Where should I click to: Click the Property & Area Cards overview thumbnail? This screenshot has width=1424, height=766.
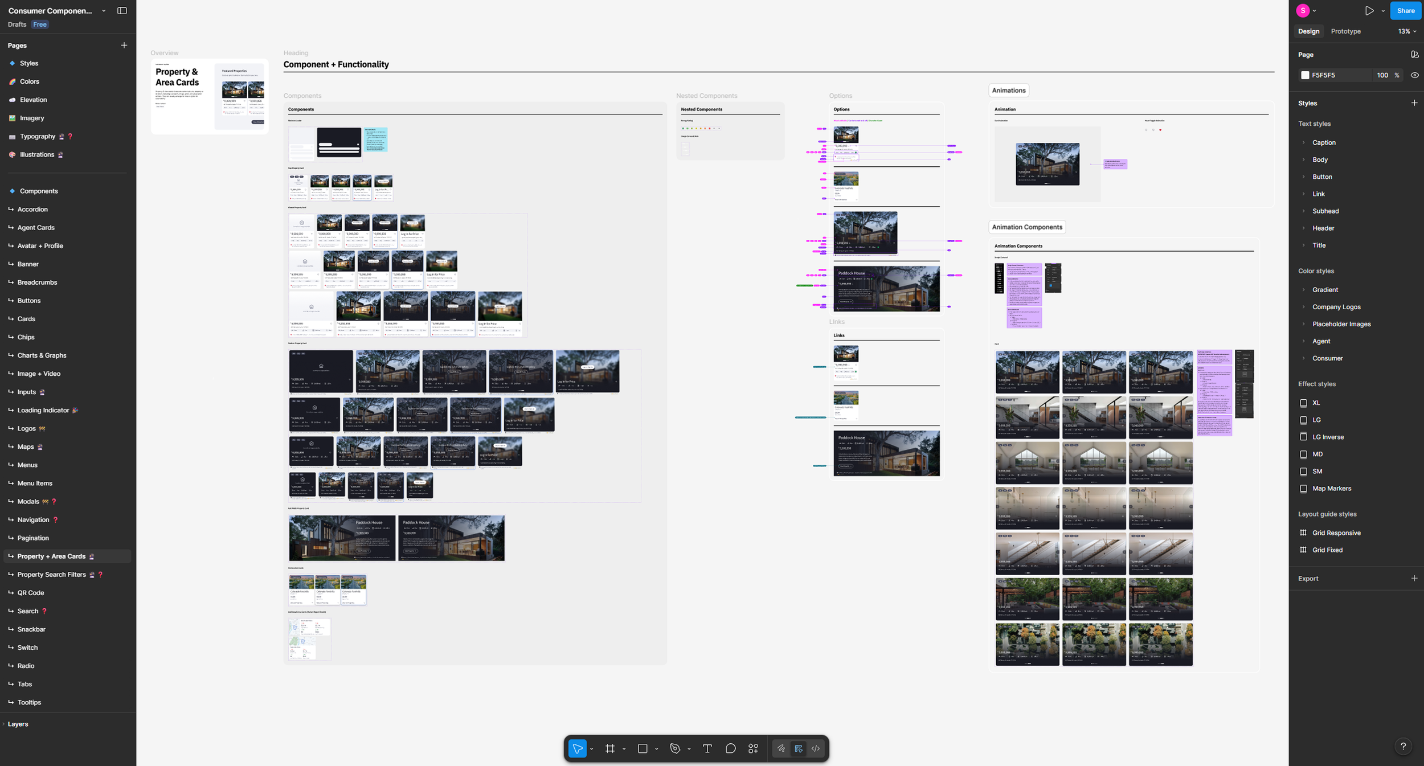[x=210, y=96]
